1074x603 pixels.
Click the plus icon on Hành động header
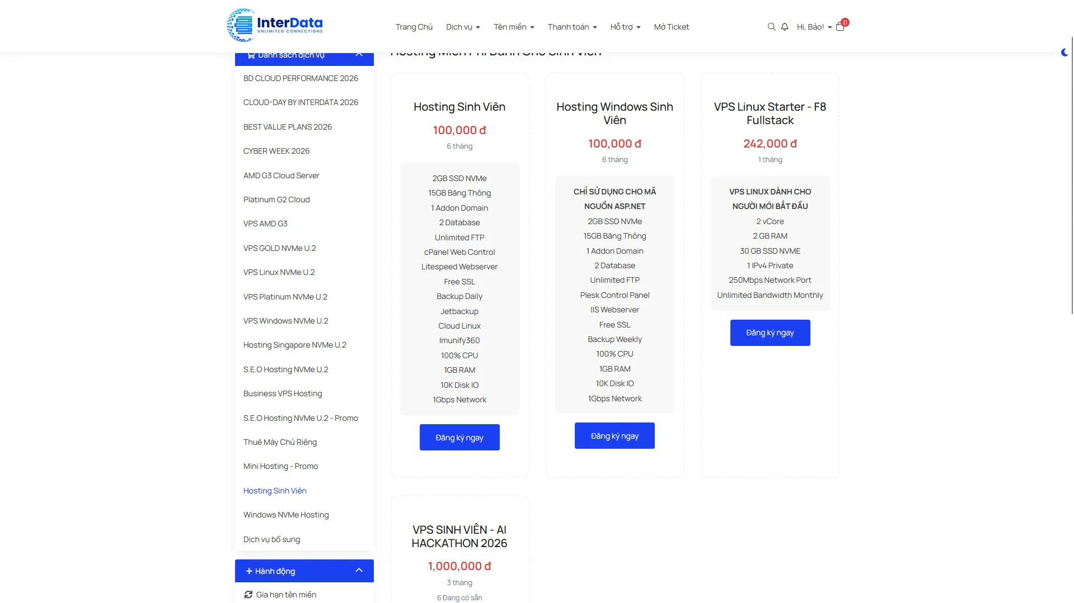(x=249, y=571)
